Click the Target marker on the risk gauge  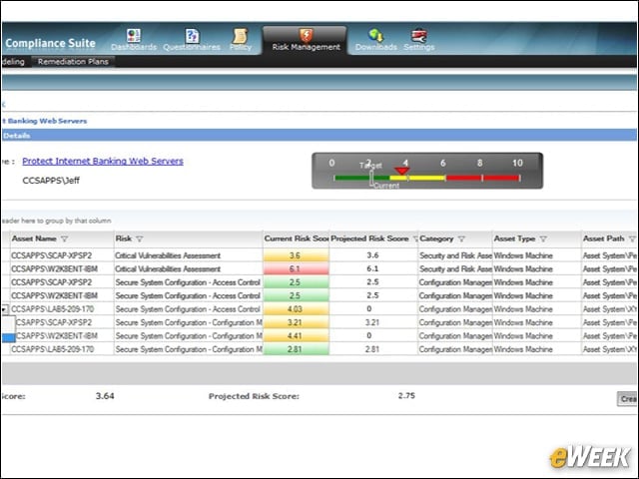(371, 178)
